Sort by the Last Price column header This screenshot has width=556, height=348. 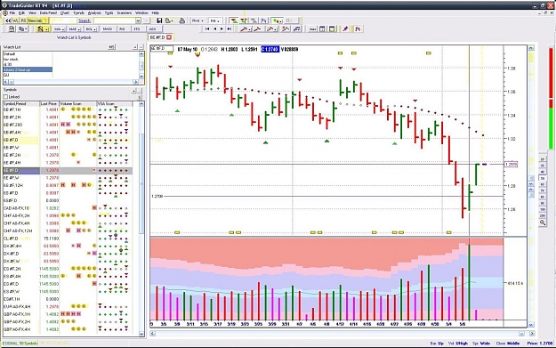pyautogui.click(x=49, y=103)
